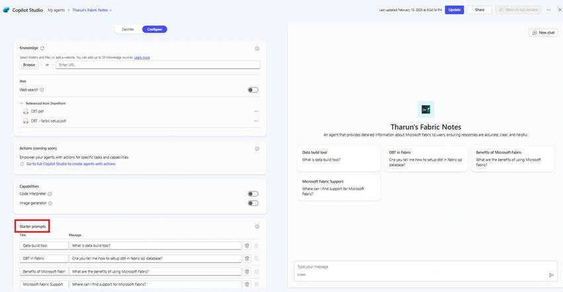Click DBT - fabric setup.pdf file icon

point(25,121)
